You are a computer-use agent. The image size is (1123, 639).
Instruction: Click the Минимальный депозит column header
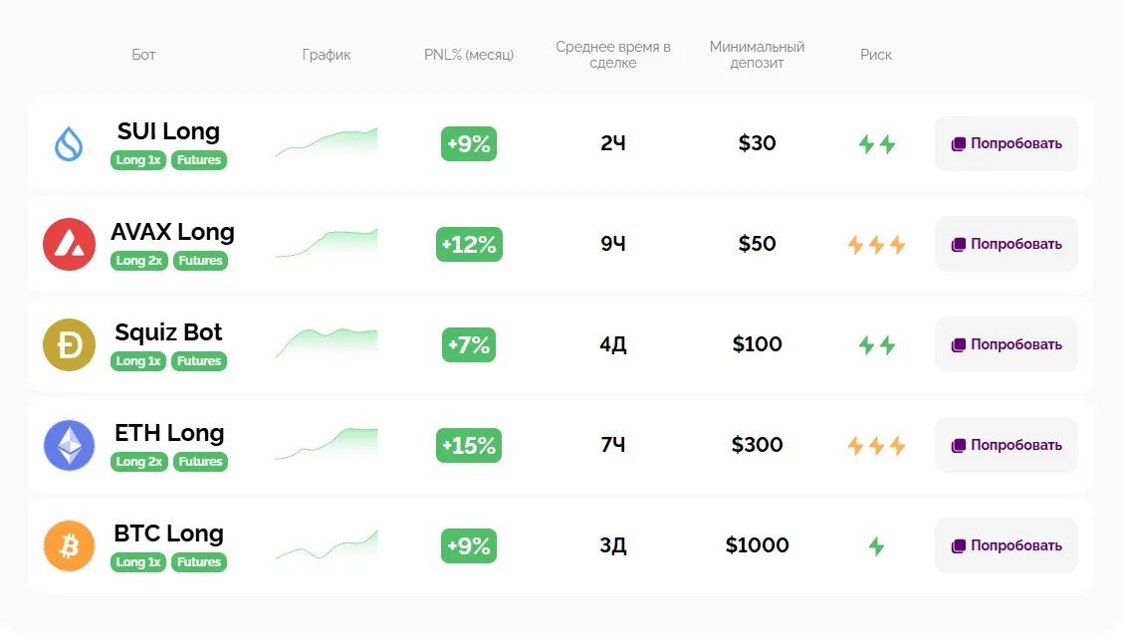click(x=757, y=55)
